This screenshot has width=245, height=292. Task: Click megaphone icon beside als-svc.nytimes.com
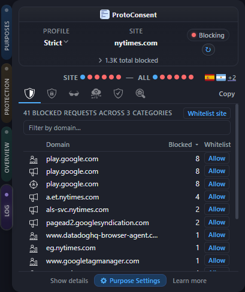(34, 210)
